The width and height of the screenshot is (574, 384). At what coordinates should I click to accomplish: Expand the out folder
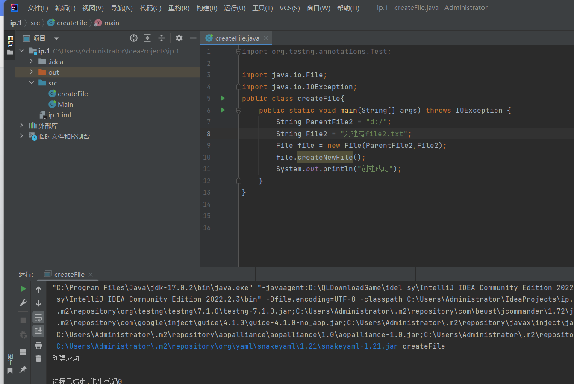(31, 72)
